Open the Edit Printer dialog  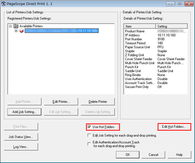(61, 102)
